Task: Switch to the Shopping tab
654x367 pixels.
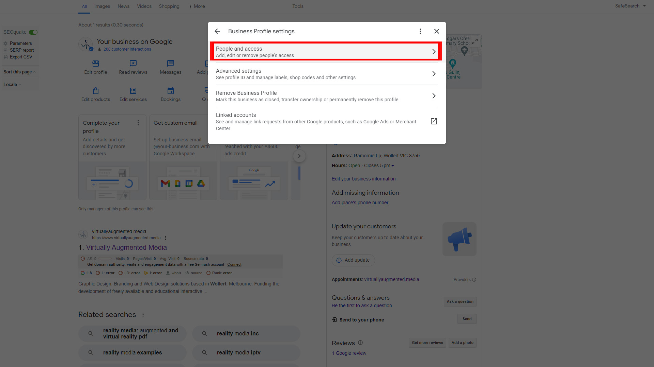Action: 169,6
